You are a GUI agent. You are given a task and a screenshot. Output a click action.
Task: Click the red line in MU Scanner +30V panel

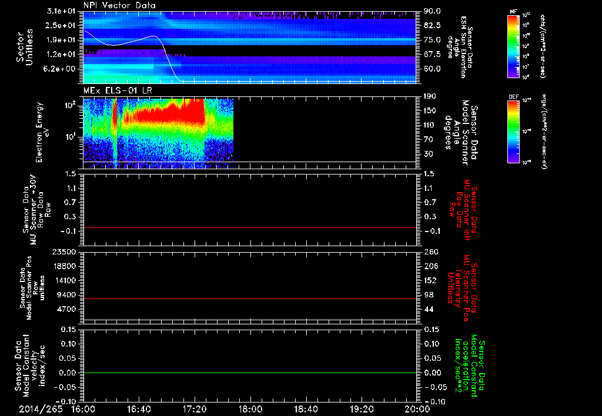tap(249, 227)
